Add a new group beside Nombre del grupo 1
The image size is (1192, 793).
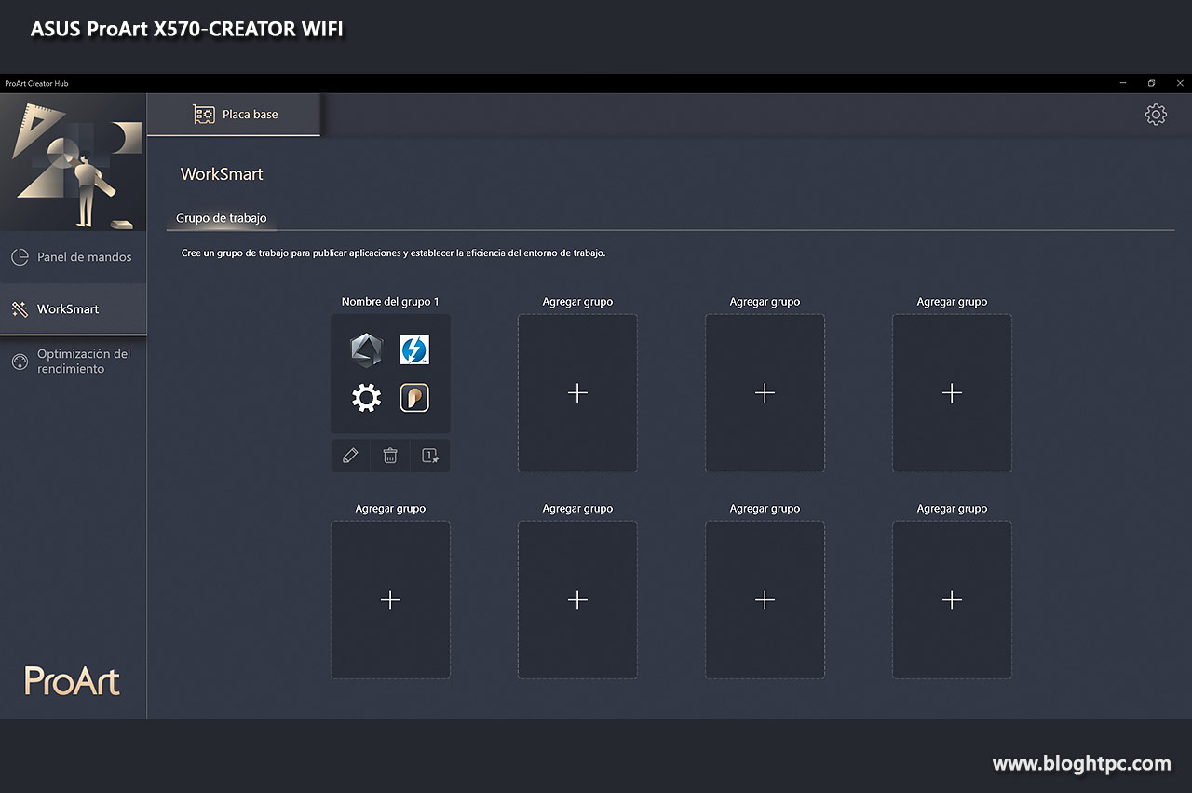[x=577, y=392]
